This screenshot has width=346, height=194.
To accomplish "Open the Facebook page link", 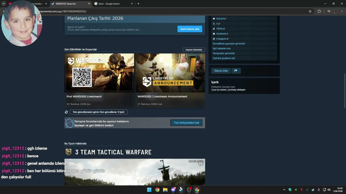I will point(221,34).
